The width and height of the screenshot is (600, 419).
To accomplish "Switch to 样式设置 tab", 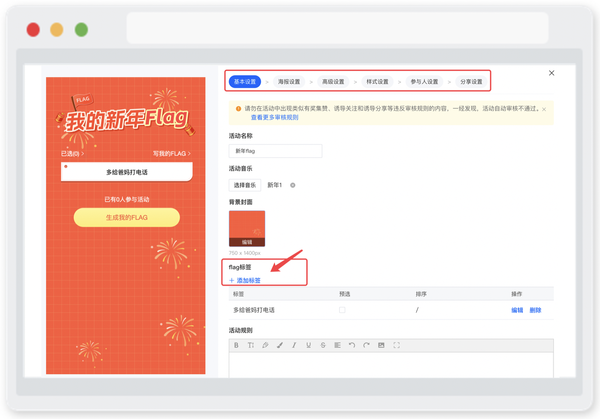I will click(377, 82).
